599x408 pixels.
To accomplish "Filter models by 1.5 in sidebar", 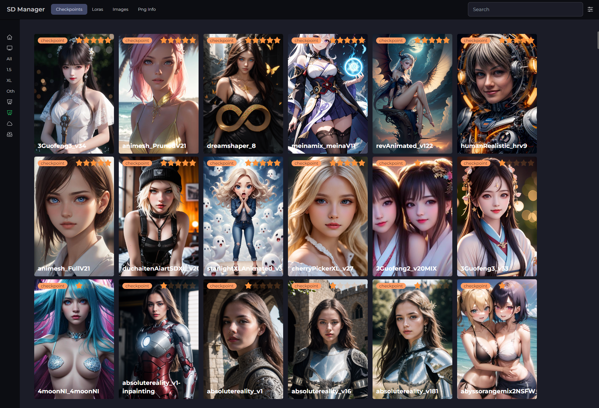I will (x=9, y=70).
